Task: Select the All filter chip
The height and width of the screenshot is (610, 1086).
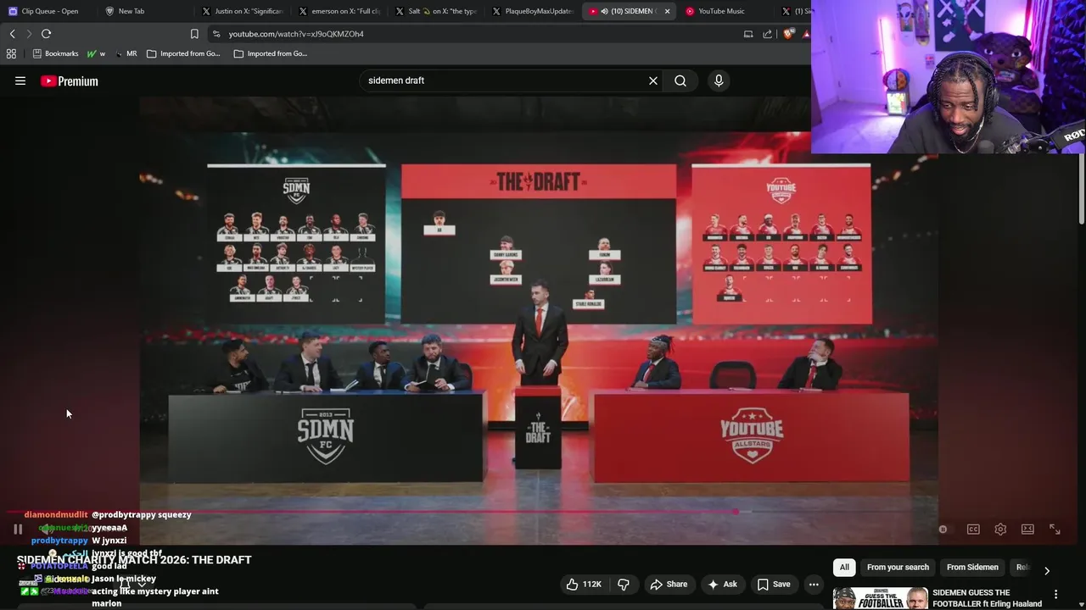Action: click(844, 568)
